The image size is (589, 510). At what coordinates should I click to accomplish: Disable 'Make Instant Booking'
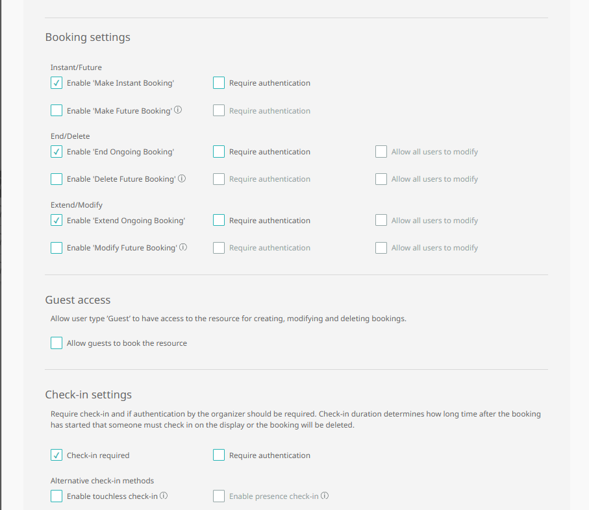tap(56, 82)
